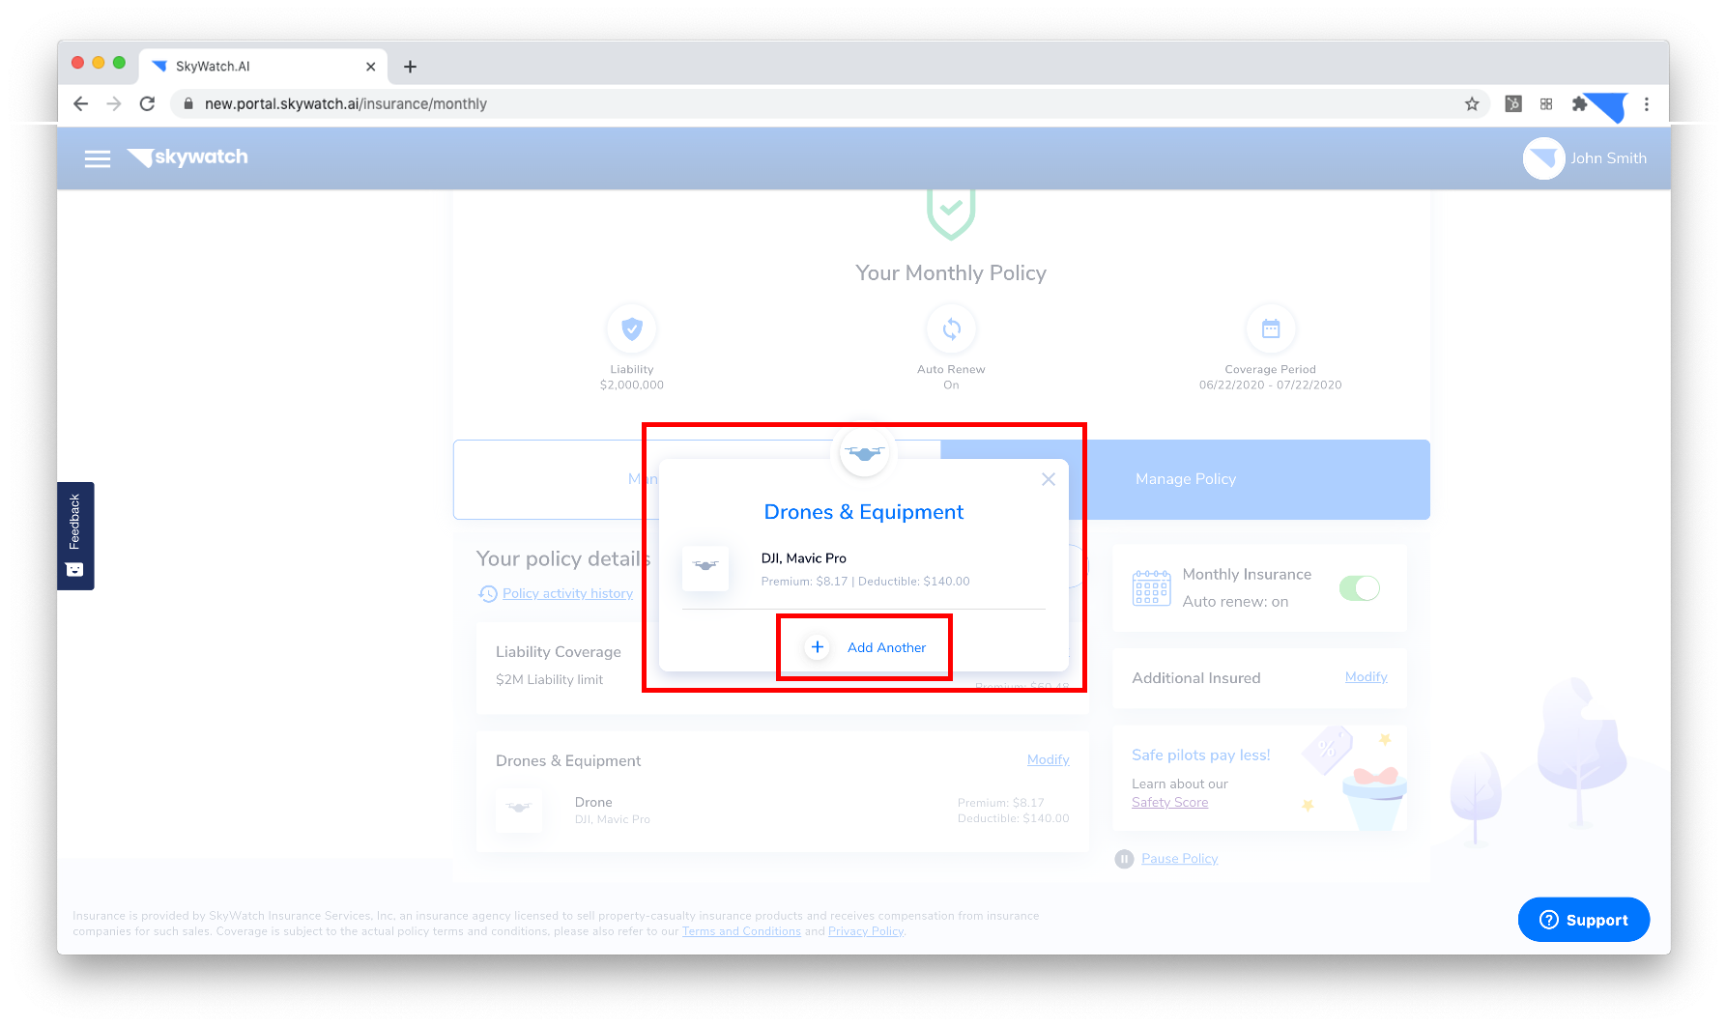Viewport: 1726px width, 1026px height.
Task: Open the Safety Score link
Action: pyautogui.click(x=1169, y=802)
